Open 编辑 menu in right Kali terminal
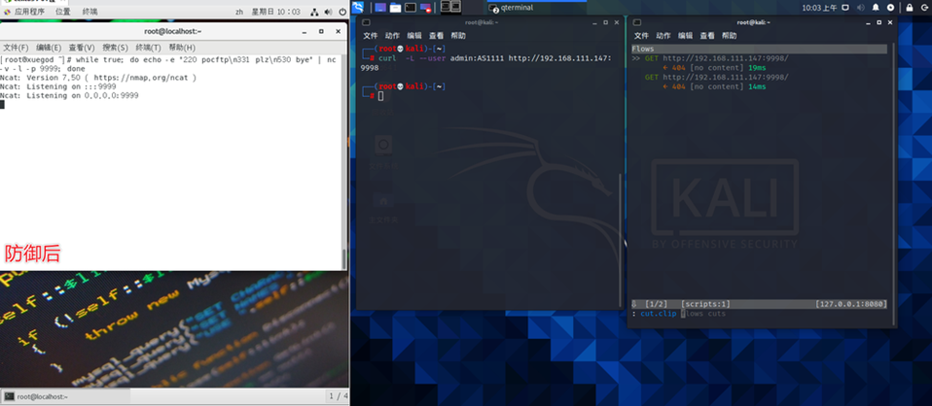932x406 pixels. pos(685,36)
